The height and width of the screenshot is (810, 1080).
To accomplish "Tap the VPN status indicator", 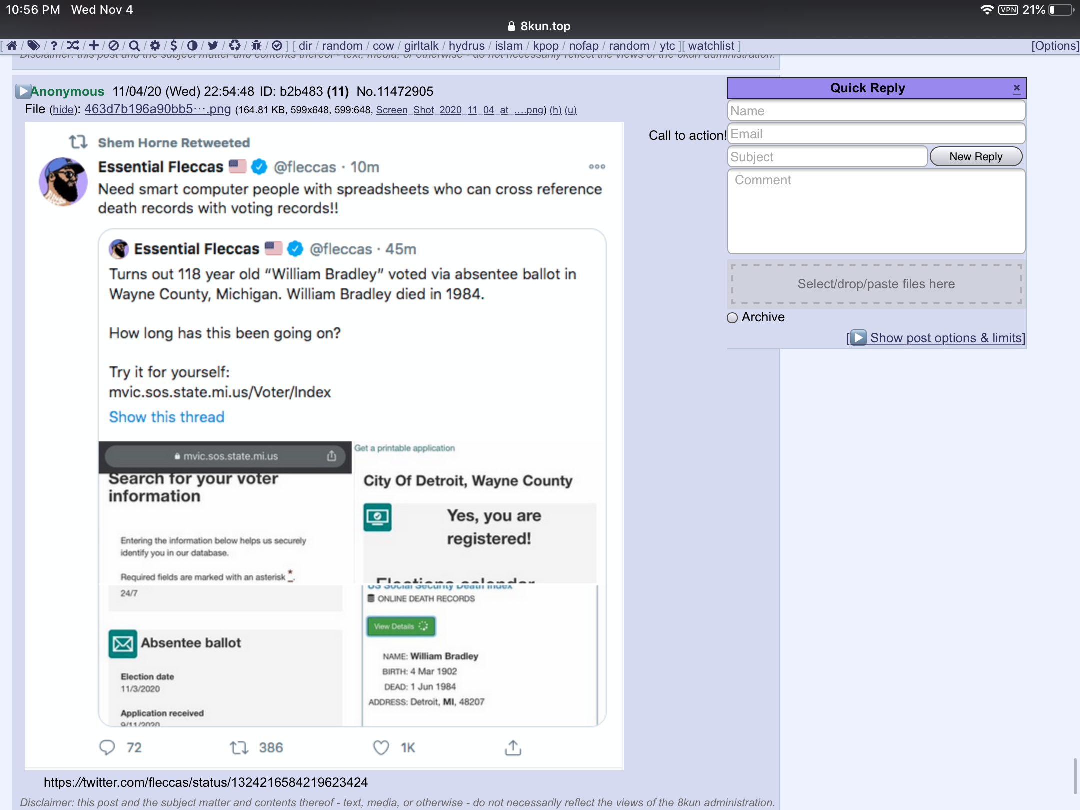I will [1008, 10].
